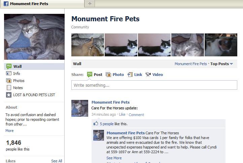The image size is (243, 163).
Task: Open the Top Posts dropdown
Action: 221,64
